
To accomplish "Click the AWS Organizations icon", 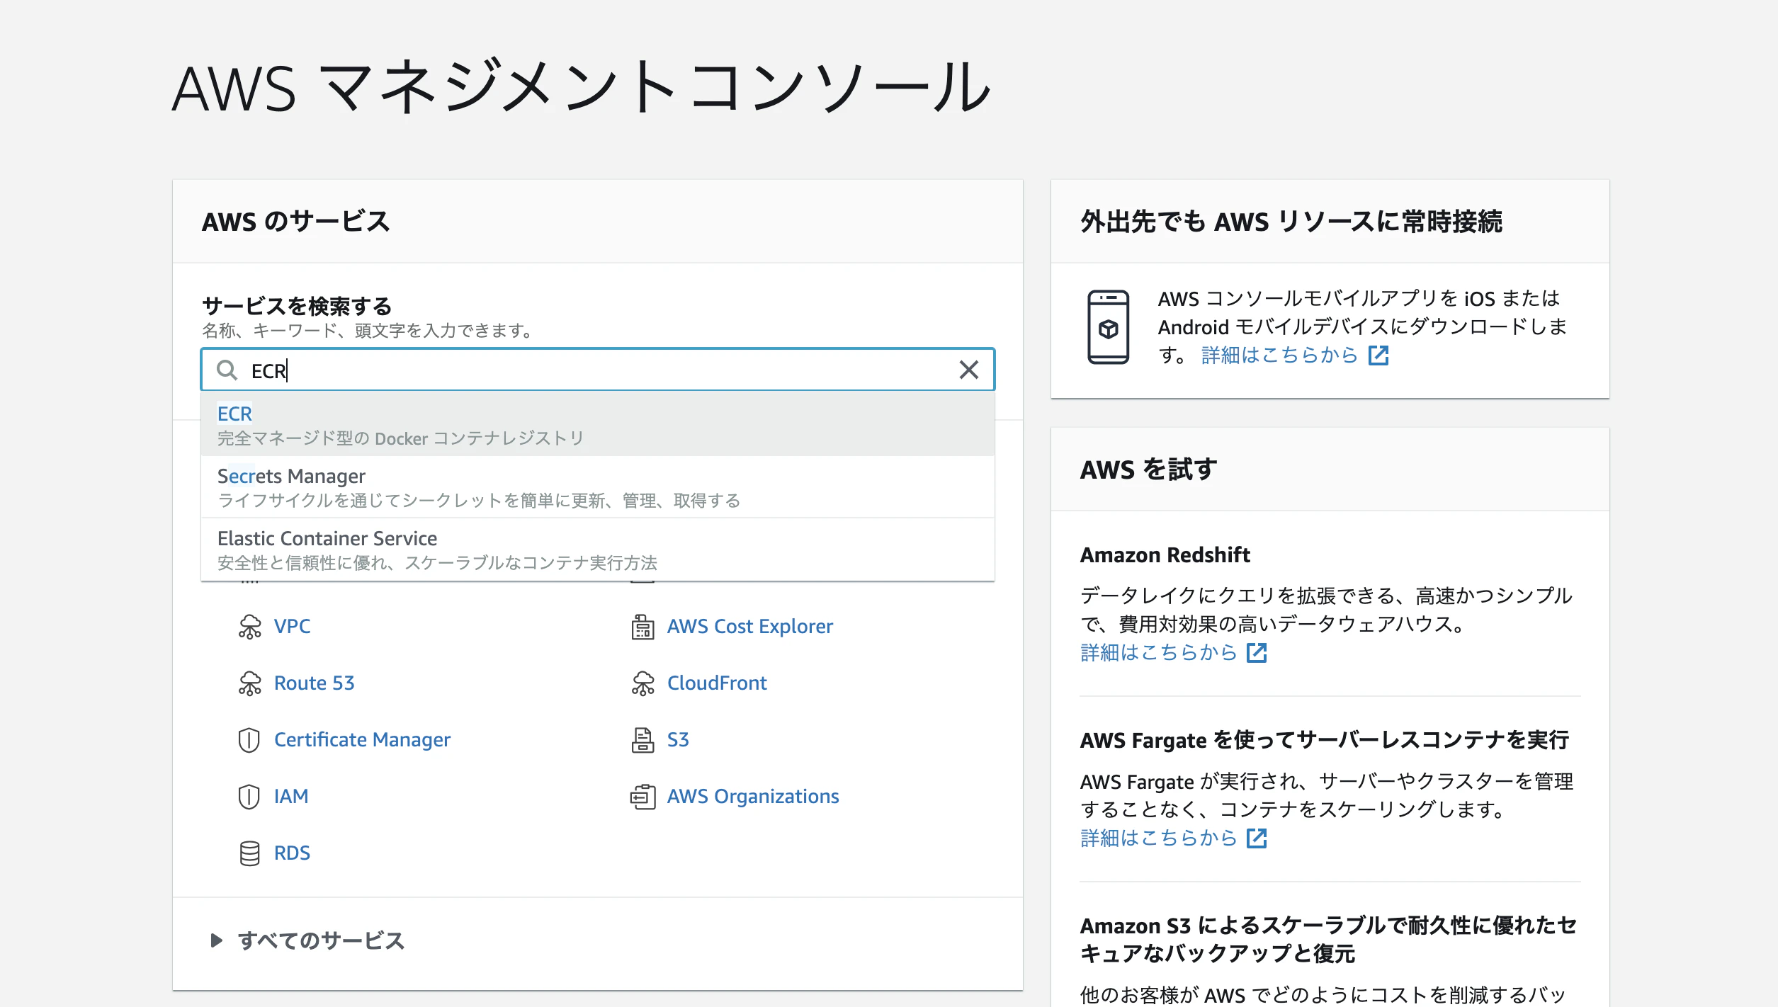I will 642,797.
